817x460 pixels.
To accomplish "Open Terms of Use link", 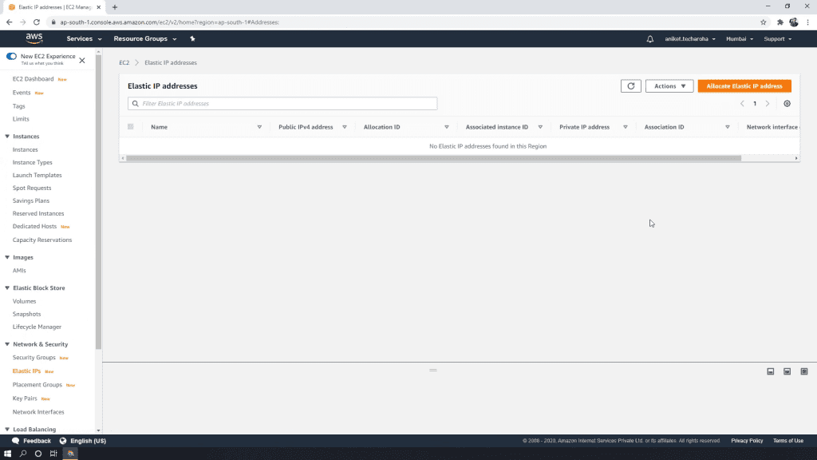I will click(x=787, y=441).
